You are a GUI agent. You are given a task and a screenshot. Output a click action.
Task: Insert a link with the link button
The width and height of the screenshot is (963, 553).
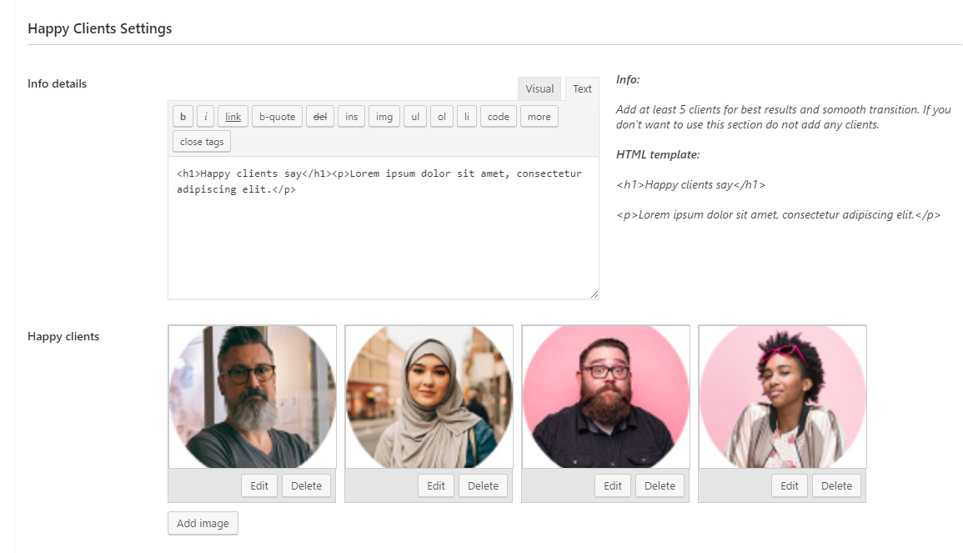point(233,117)
